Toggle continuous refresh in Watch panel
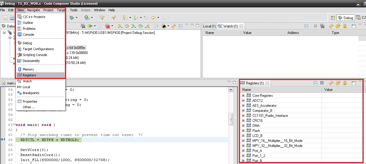Viewport: 366px width, 164px height. [338, 26]
